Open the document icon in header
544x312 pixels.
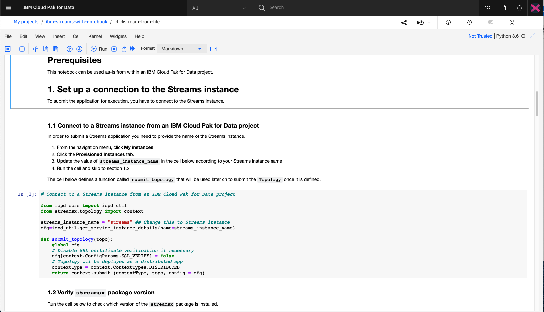coord(504,8)
